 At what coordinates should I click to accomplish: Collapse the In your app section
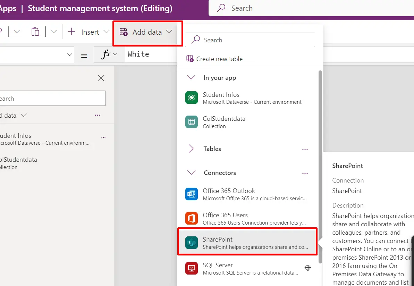coord(191,78)
